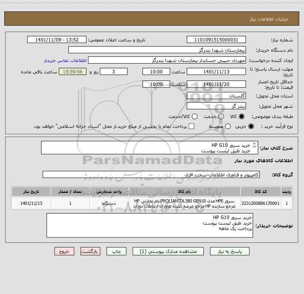Click the تاریخ نیاز column header

31,191
